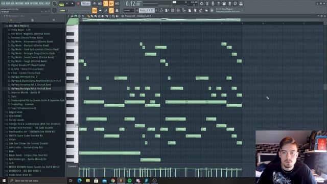Open the Channel rack window icon

coord(173,10)
